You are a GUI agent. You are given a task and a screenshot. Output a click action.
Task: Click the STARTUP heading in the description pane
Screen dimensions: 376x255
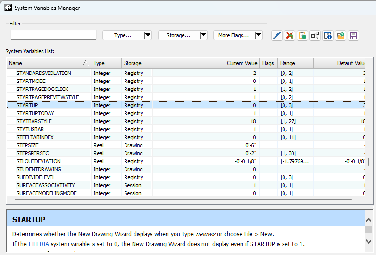tap(29, 219)
